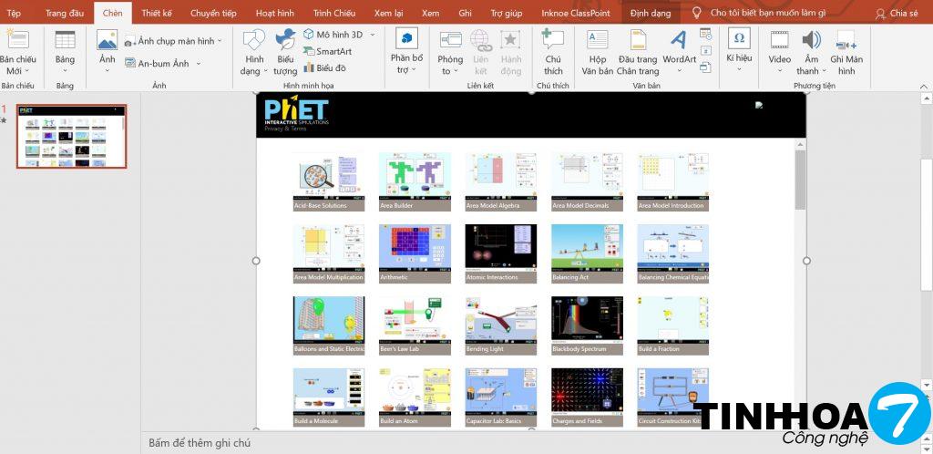This screenshot has width=933, height=454.
Task: Click Đầu trang Chân trang header footer
Action: click(637, 51)
